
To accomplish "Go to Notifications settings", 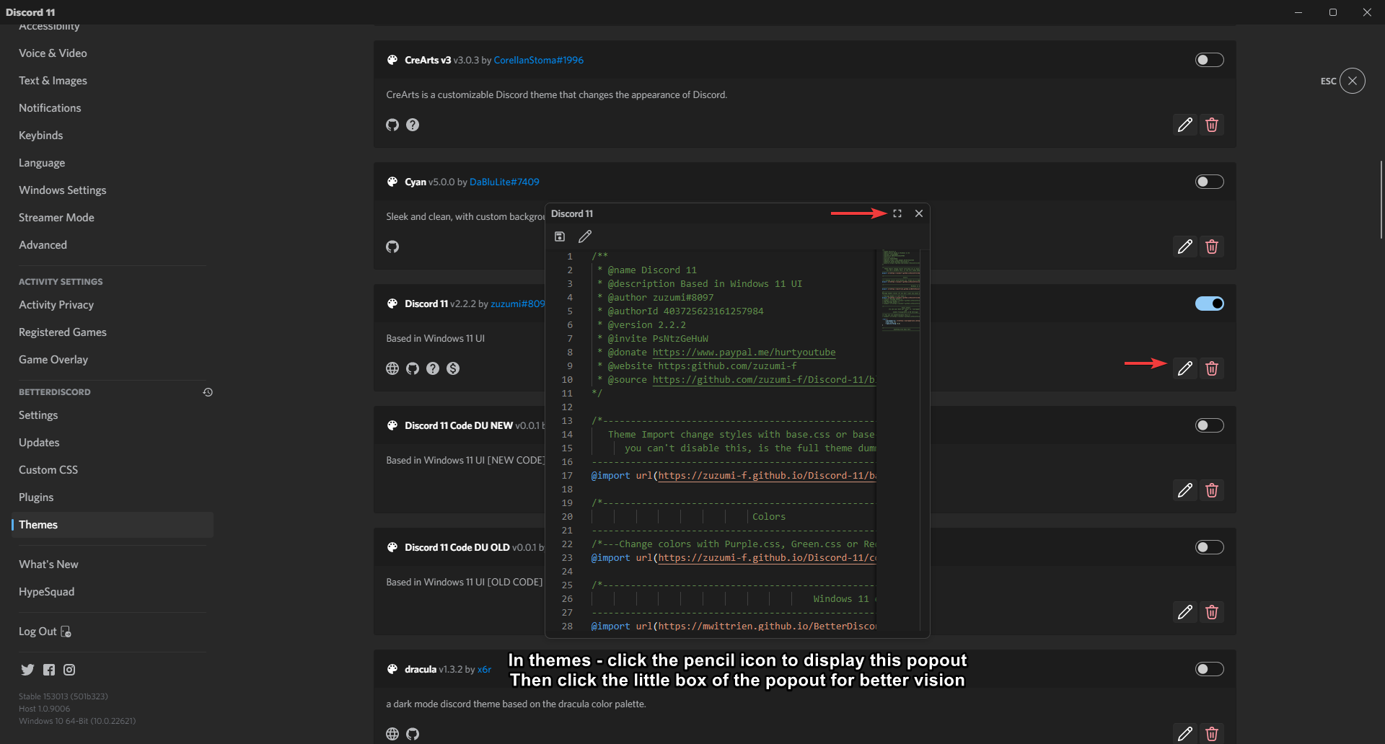I will coord(113,108).
